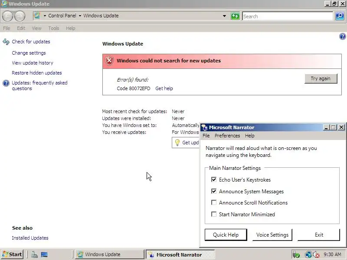Open the View menu in Windows Update
This screenshot has height=260, width=347.
[36, 28]
